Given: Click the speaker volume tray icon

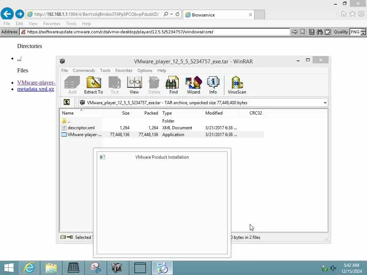Looking at the screenshot, I should coord(333,268).
